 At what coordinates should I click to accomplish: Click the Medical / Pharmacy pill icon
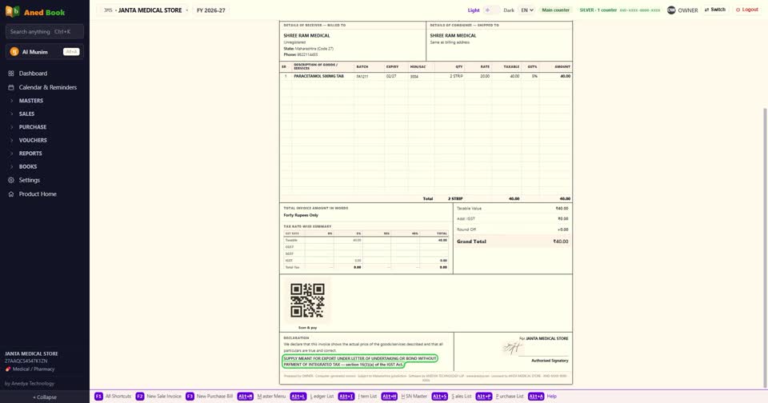pyautogui.click(x=8, y=369)
